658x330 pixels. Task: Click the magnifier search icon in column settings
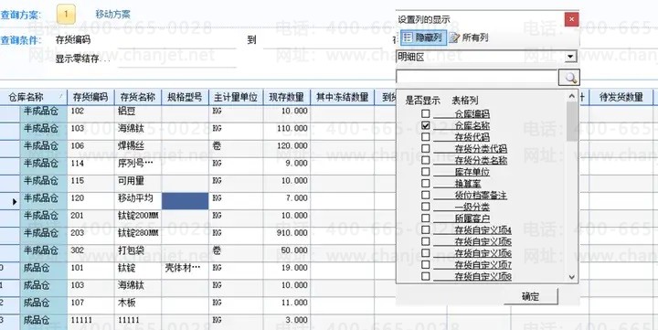tap(569, 78)
